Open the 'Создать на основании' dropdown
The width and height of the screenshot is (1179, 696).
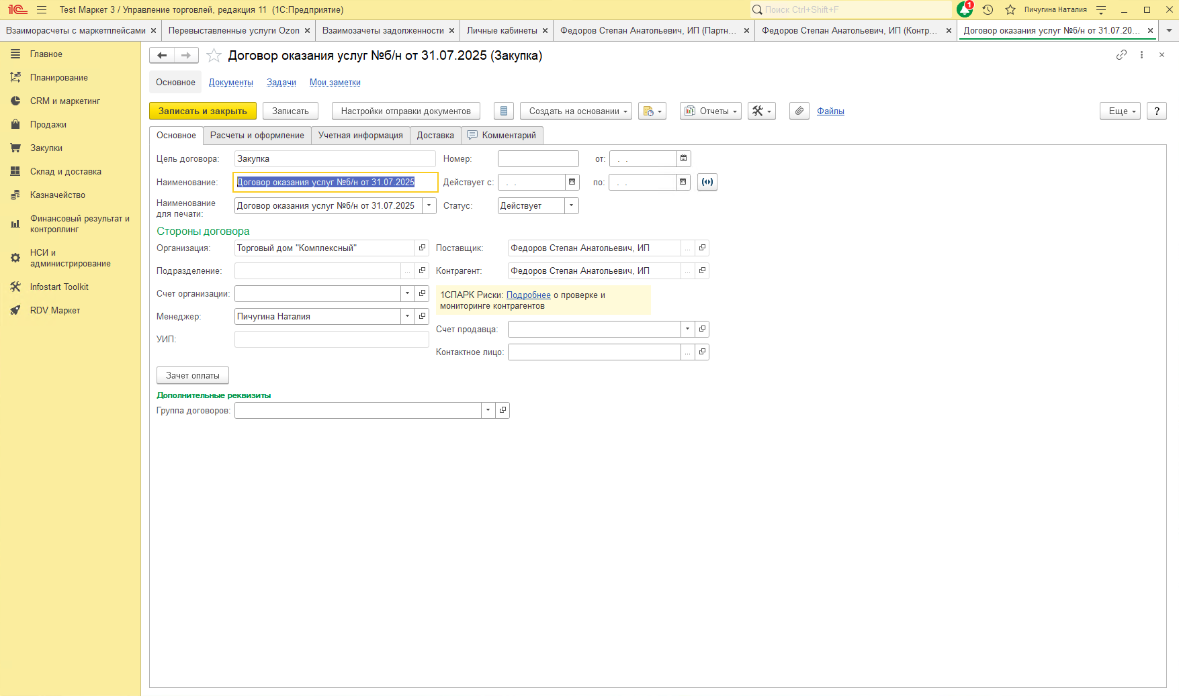[x=576, y=111]
